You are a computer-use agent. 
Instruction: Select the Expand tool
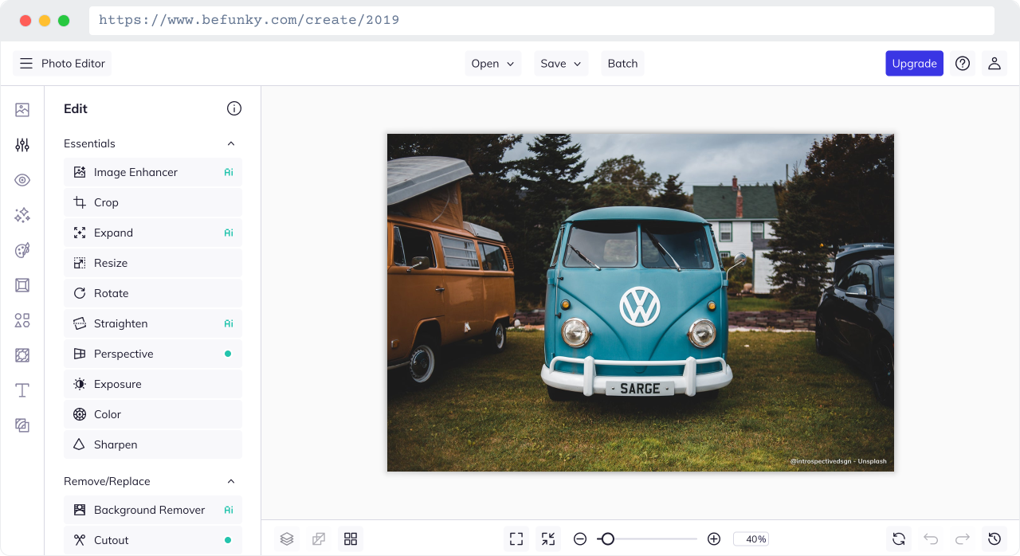153,233
